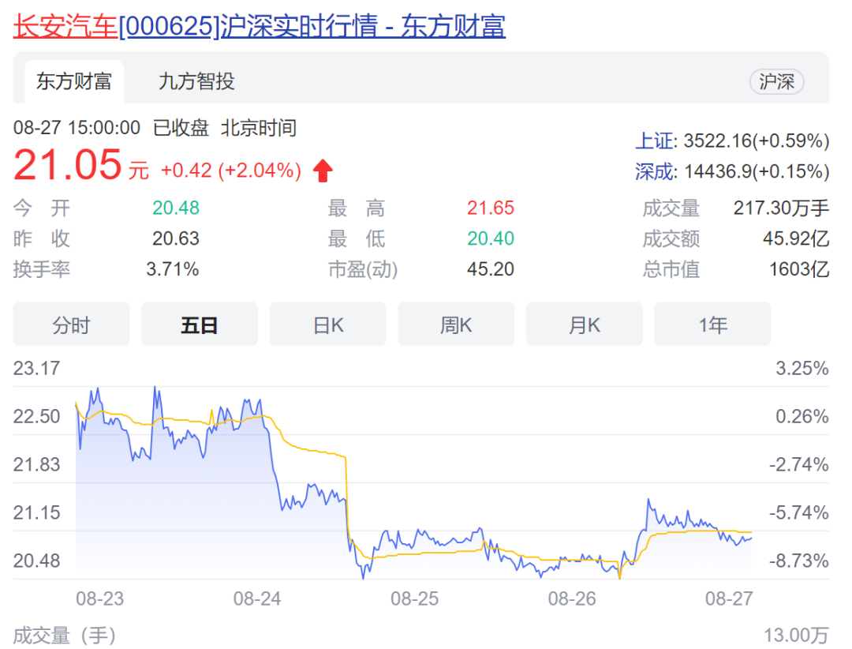This screenshot has height=649, width=852.
Task: Click the 最低 value 20.40
Action: click(x=490, y=238)
